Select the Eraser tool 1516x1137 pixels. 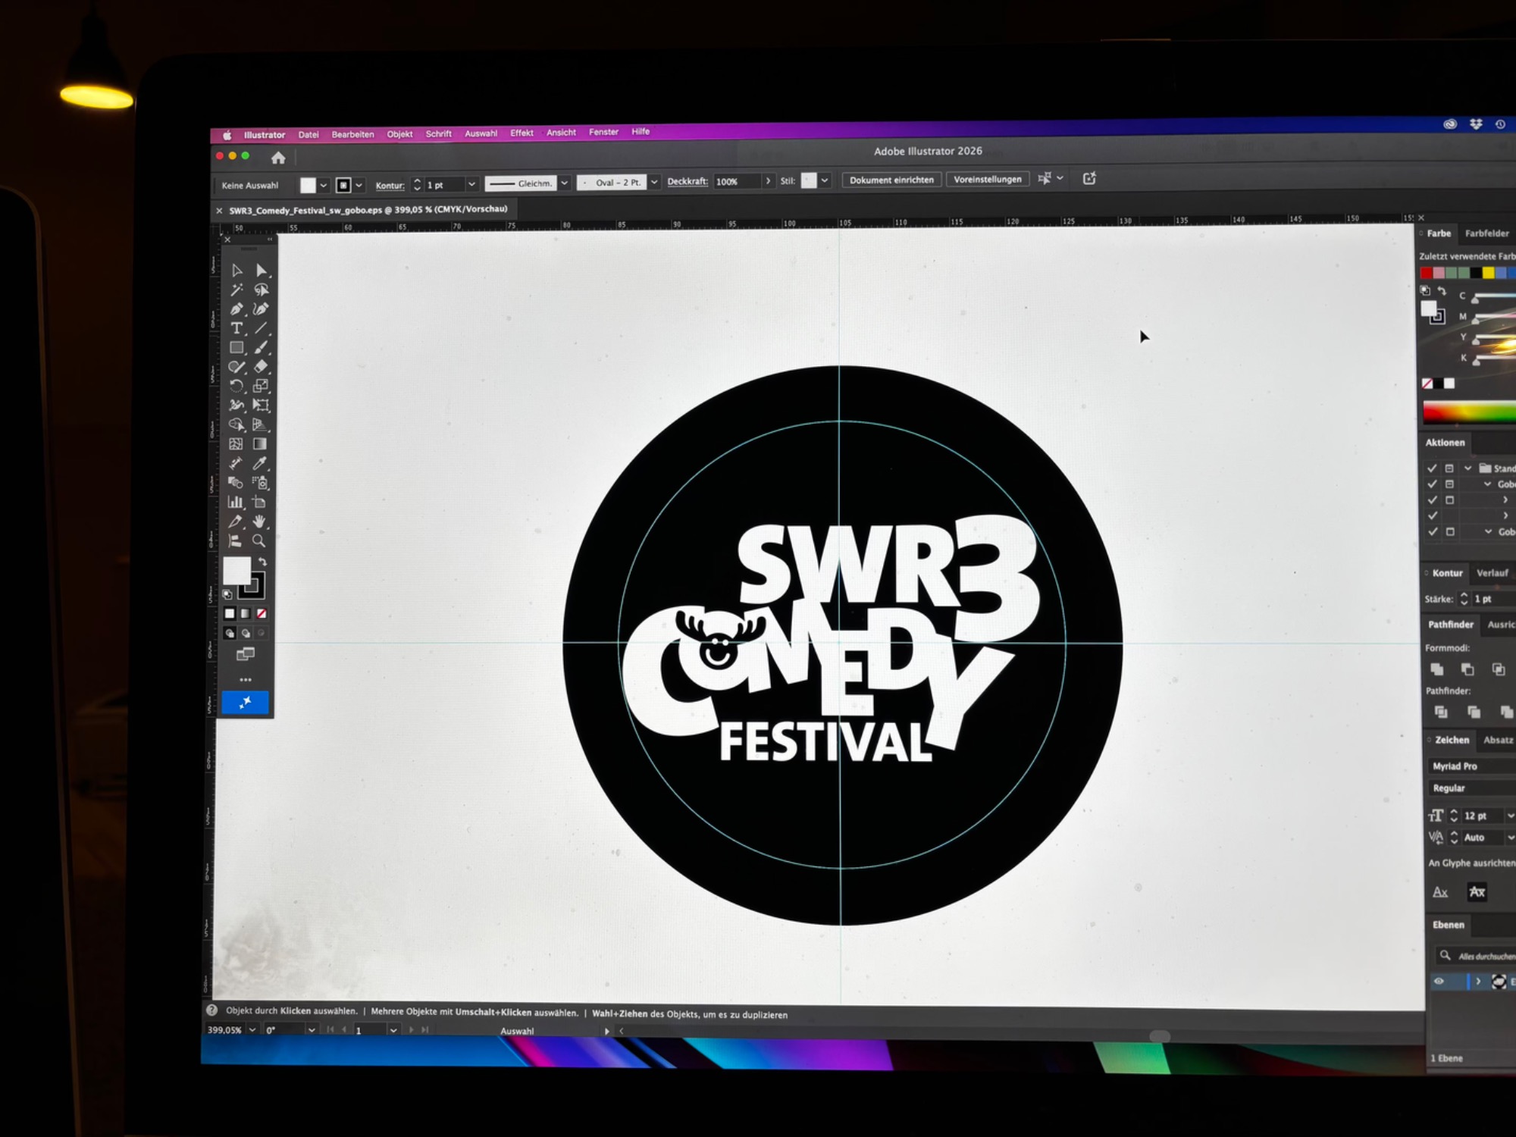(260, 367)
